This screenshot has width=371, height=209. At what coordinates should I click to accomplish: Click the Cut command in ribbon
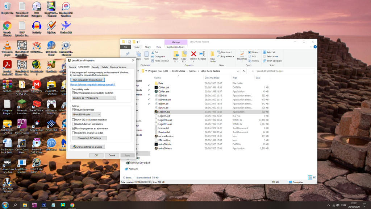pos(155,52)
